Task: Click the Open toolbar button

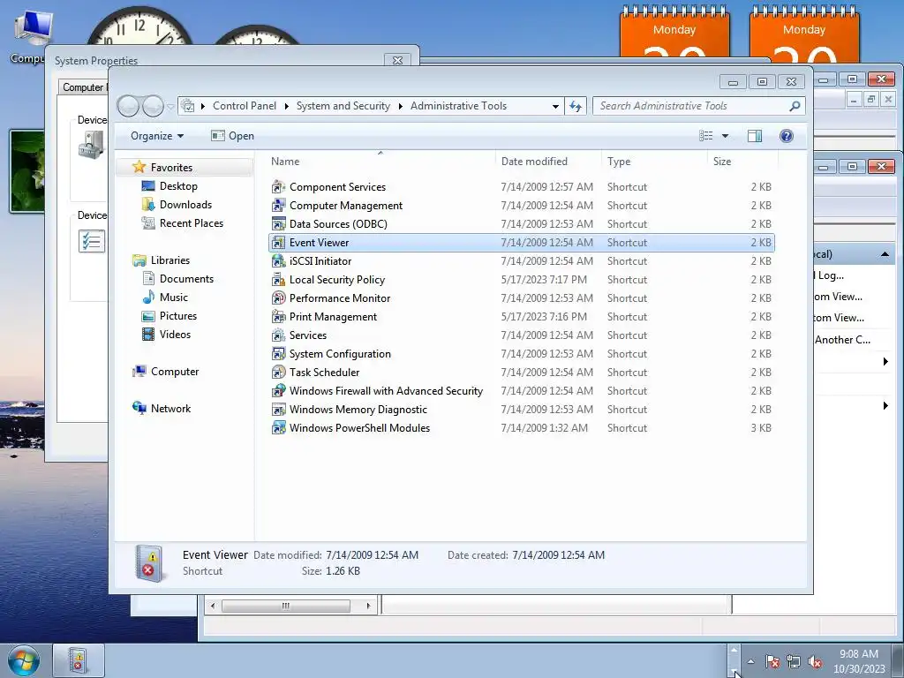Action: (x=232, y=136)
